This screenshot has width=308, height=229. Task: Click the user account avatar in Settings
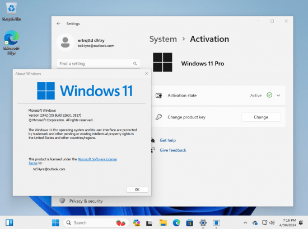pos(65,42)
